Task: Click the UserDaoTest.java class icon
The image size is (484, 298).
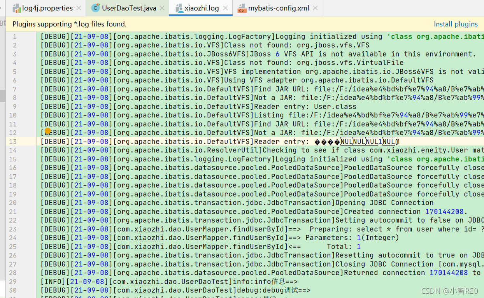Action: (95, 8)
